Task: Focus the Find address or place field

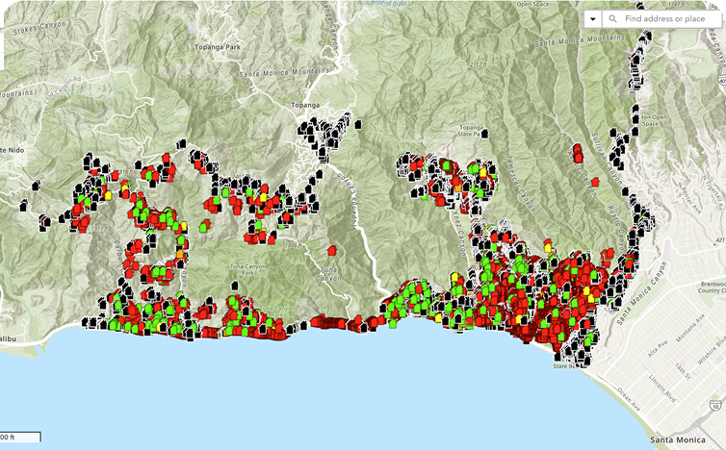Action: (666, 19)
